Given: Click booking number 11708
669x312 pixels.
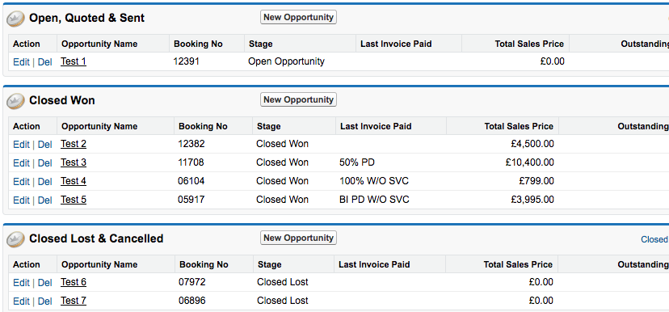Looking at the screenshot, I should coord(191,162).
